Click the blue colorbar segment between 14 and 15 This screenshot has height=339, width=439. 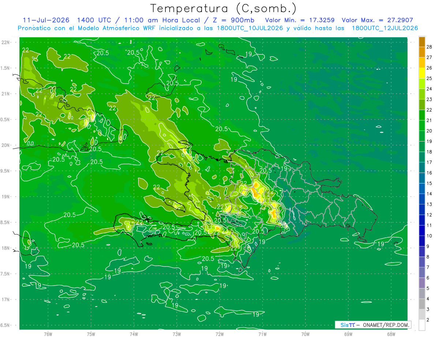click(x=422, y=189)
